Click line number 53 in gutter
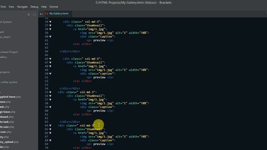267x150 pixels. 46,85
